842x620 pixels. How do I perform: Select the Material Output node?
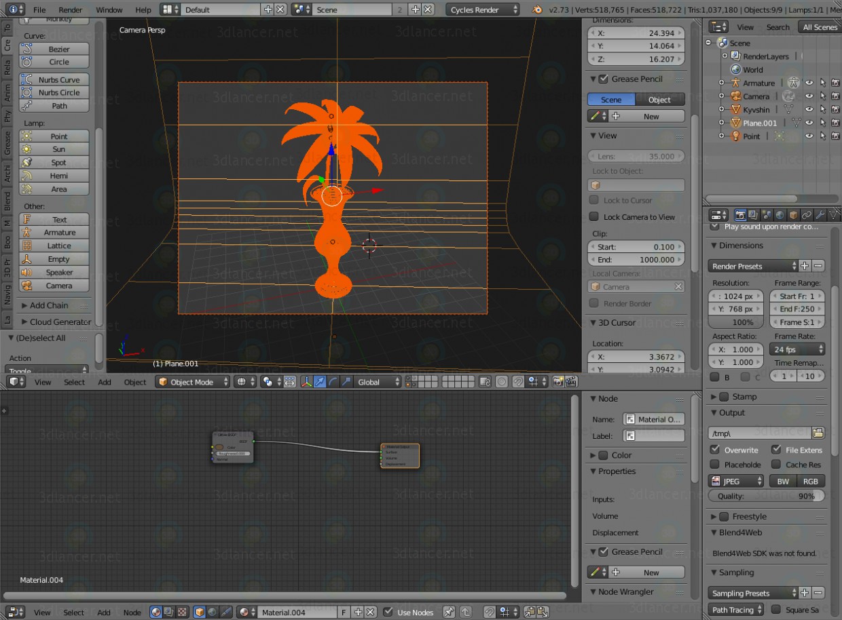click(x=400, y=456)
